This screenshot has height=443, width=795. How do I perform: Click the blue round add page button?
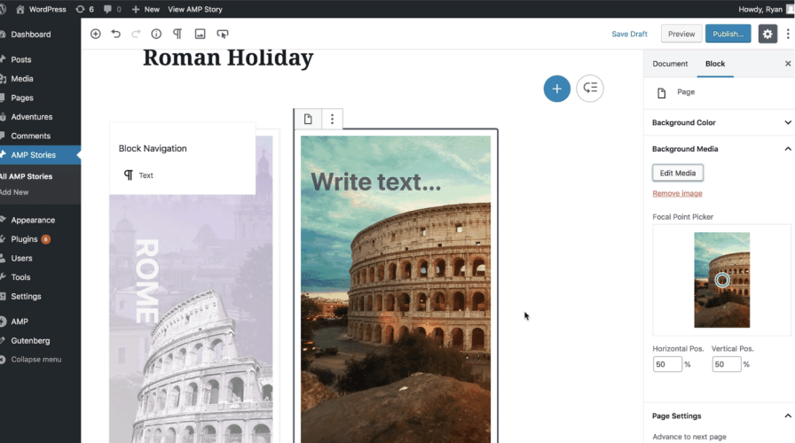[556, 89]
